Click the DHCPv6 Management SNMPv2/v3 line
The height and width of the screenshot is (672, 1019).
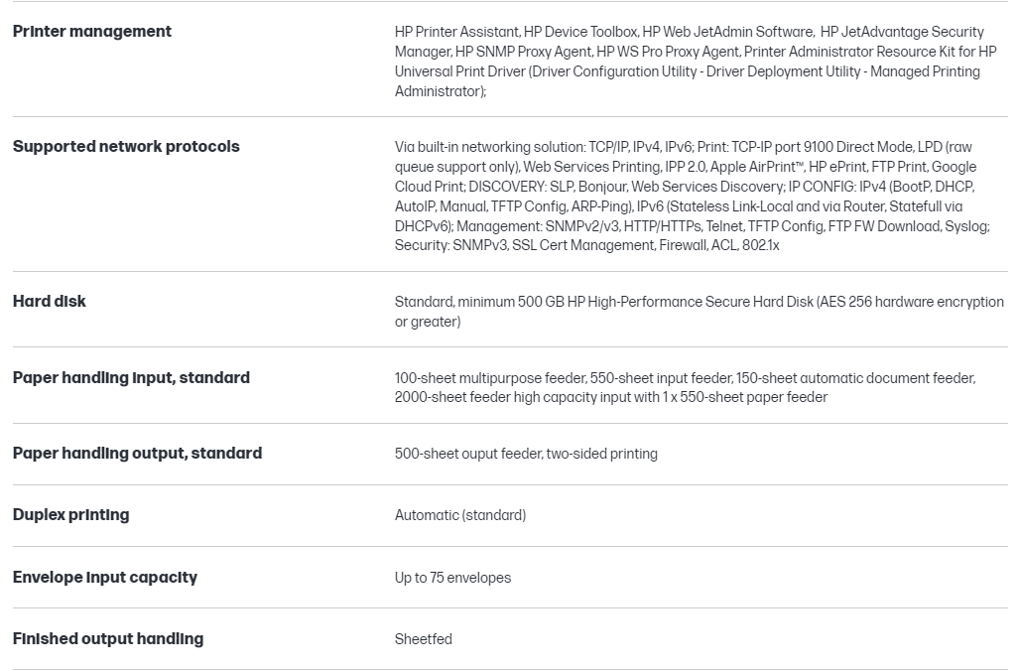(692, 226)
